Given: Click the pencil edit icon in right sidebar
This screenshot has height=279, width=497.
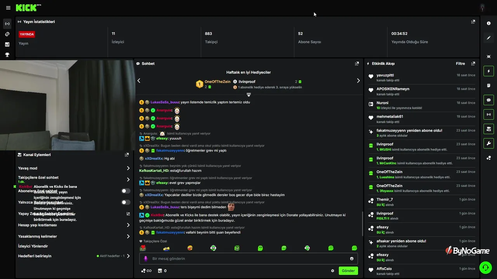Looking at the screenshot, I should coord(489,38).
